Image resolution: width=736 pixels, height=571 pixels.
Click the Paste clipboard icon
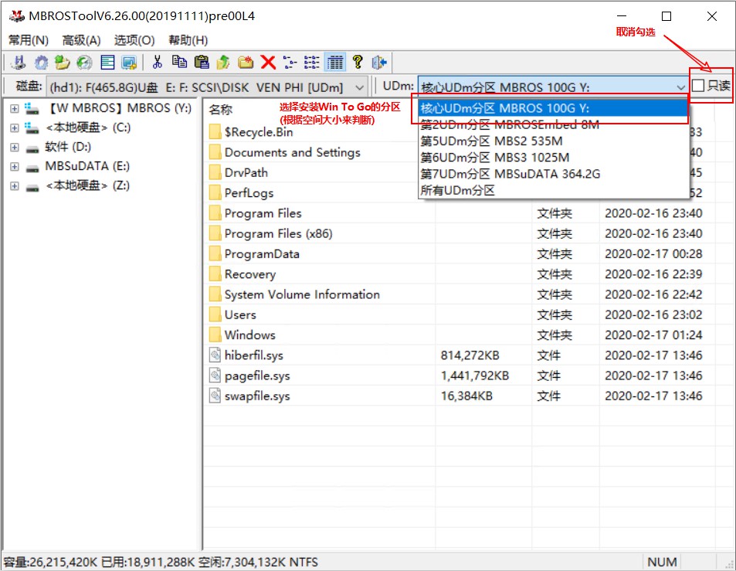coord(202,63)
